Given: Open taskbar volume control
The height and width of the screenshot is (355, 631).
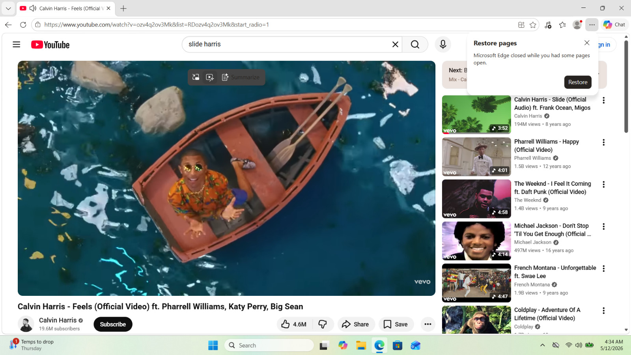Looking at the screenshot, I should 579,345.
